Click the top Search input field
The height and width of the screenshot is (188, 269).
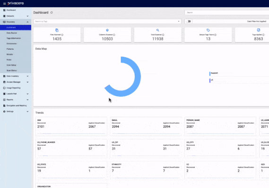(x=227, y=12)
